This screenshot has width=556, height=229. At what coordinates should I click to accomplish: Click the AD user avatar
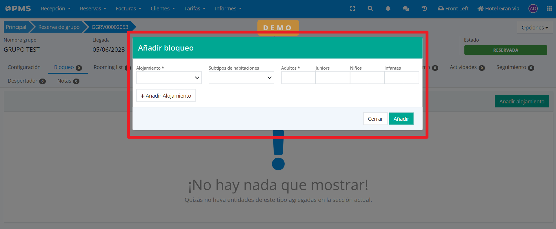tap(533, 9)
